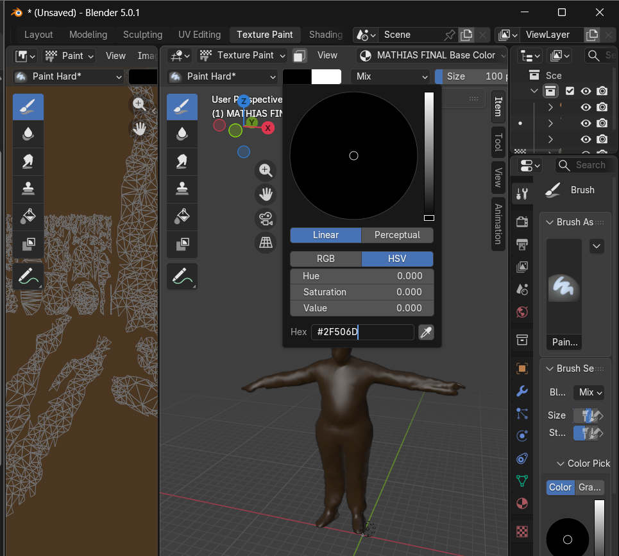
Task: Open the Texture Paint mode dropdown
Action: 243,55
